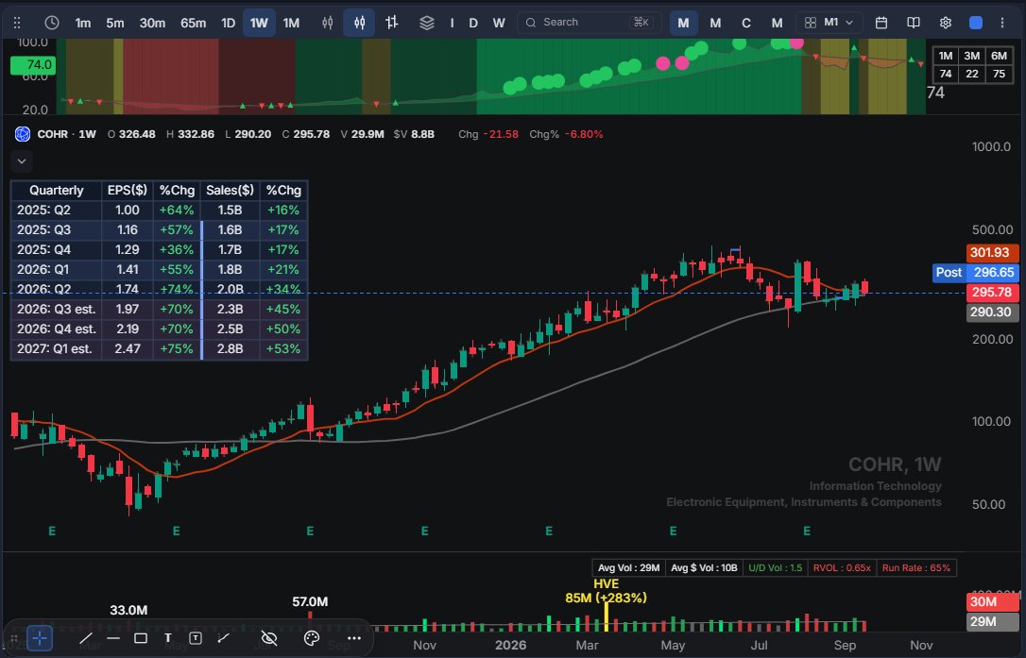The image size is (1026, 658).
Task: Open the M1 layout dropdown
Action: pos(829,23)
